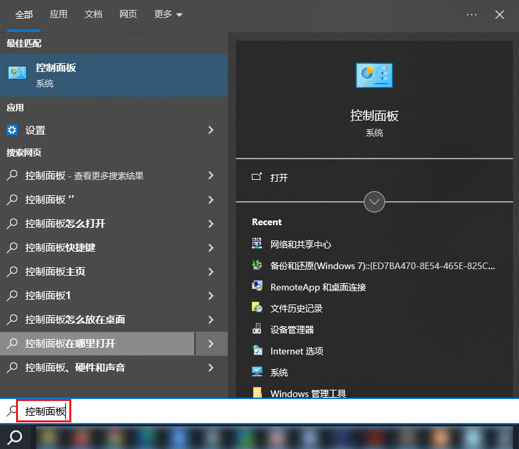Expand the 设置 result arrow
519x449 pixels.
pyautogui.click(x=211, y=130)
